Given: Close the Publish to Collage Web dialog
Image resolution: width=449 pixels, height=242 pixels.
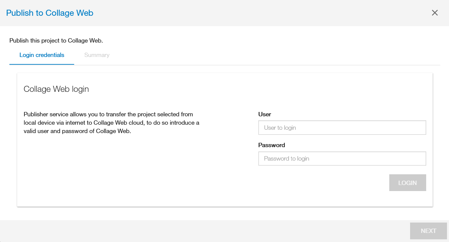Looking at the screenshot, I should point(435,13).
